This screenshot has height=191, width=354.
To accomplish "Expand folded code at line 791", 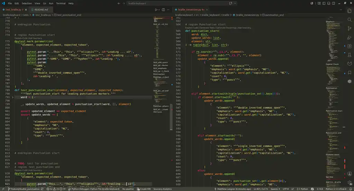I will (13, 97).
